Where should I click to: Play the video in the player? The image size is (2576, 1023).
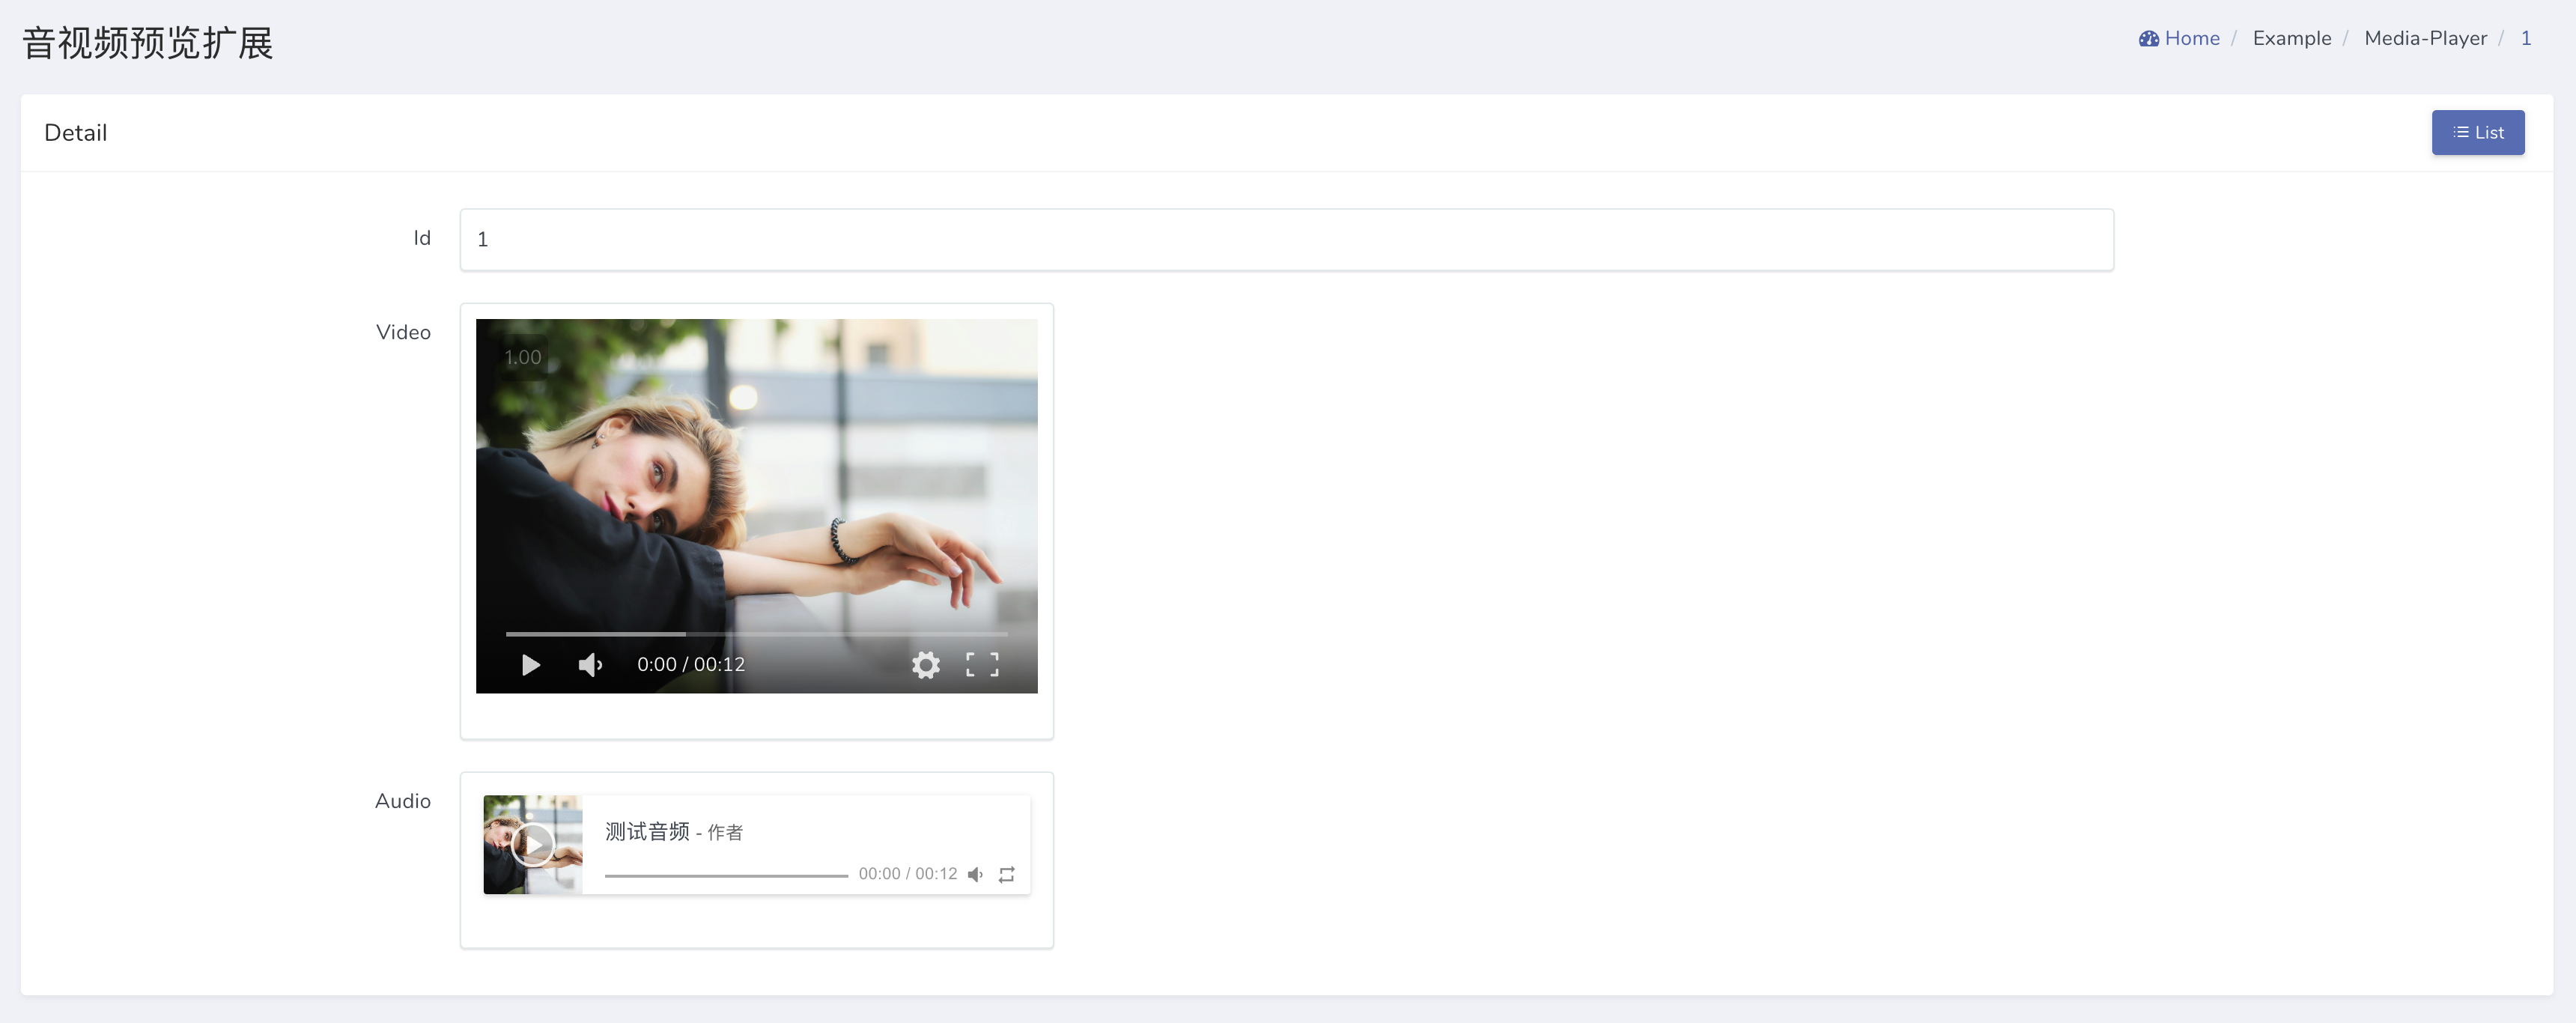click(x=530, y=665)
